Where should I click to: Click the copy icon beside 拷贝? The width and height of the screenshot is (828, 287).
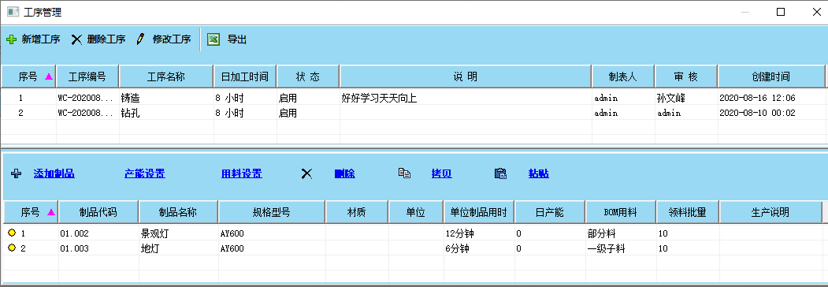[x=404, y=173]
